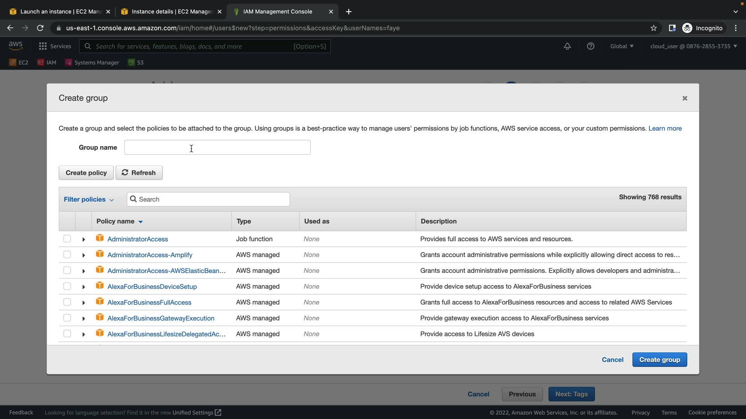Image resolution: width=746 pixels, height=419 pixels.
Task: Open the Filter policies dropdown
Action: point(89,199)
